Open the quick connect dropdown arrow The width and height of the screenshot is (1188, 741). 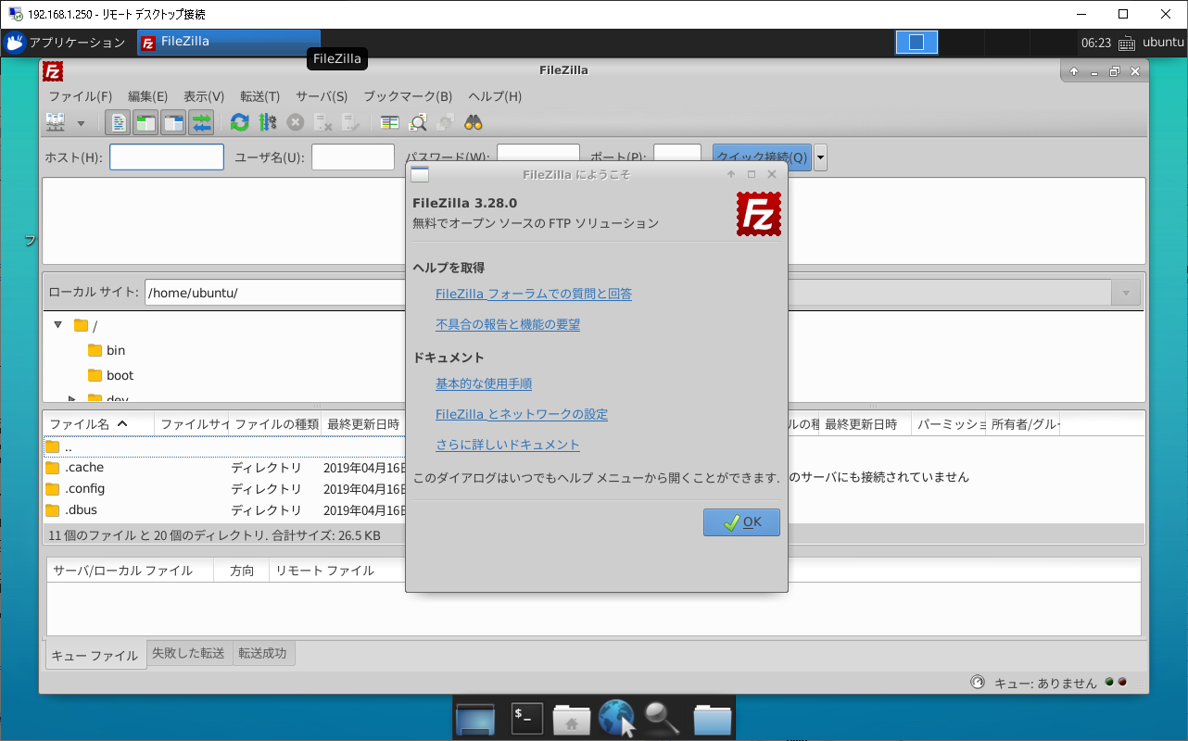[x=819, y=157]
